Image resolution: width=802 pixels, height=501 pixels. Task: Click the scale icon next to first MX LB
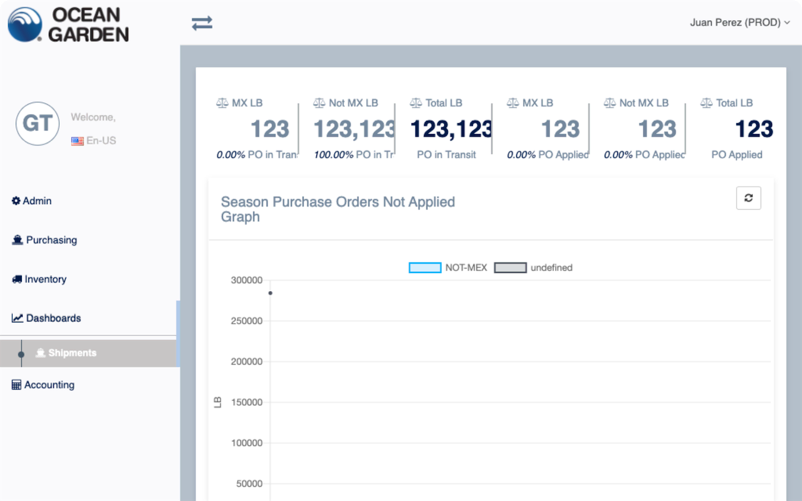[222, 103]
